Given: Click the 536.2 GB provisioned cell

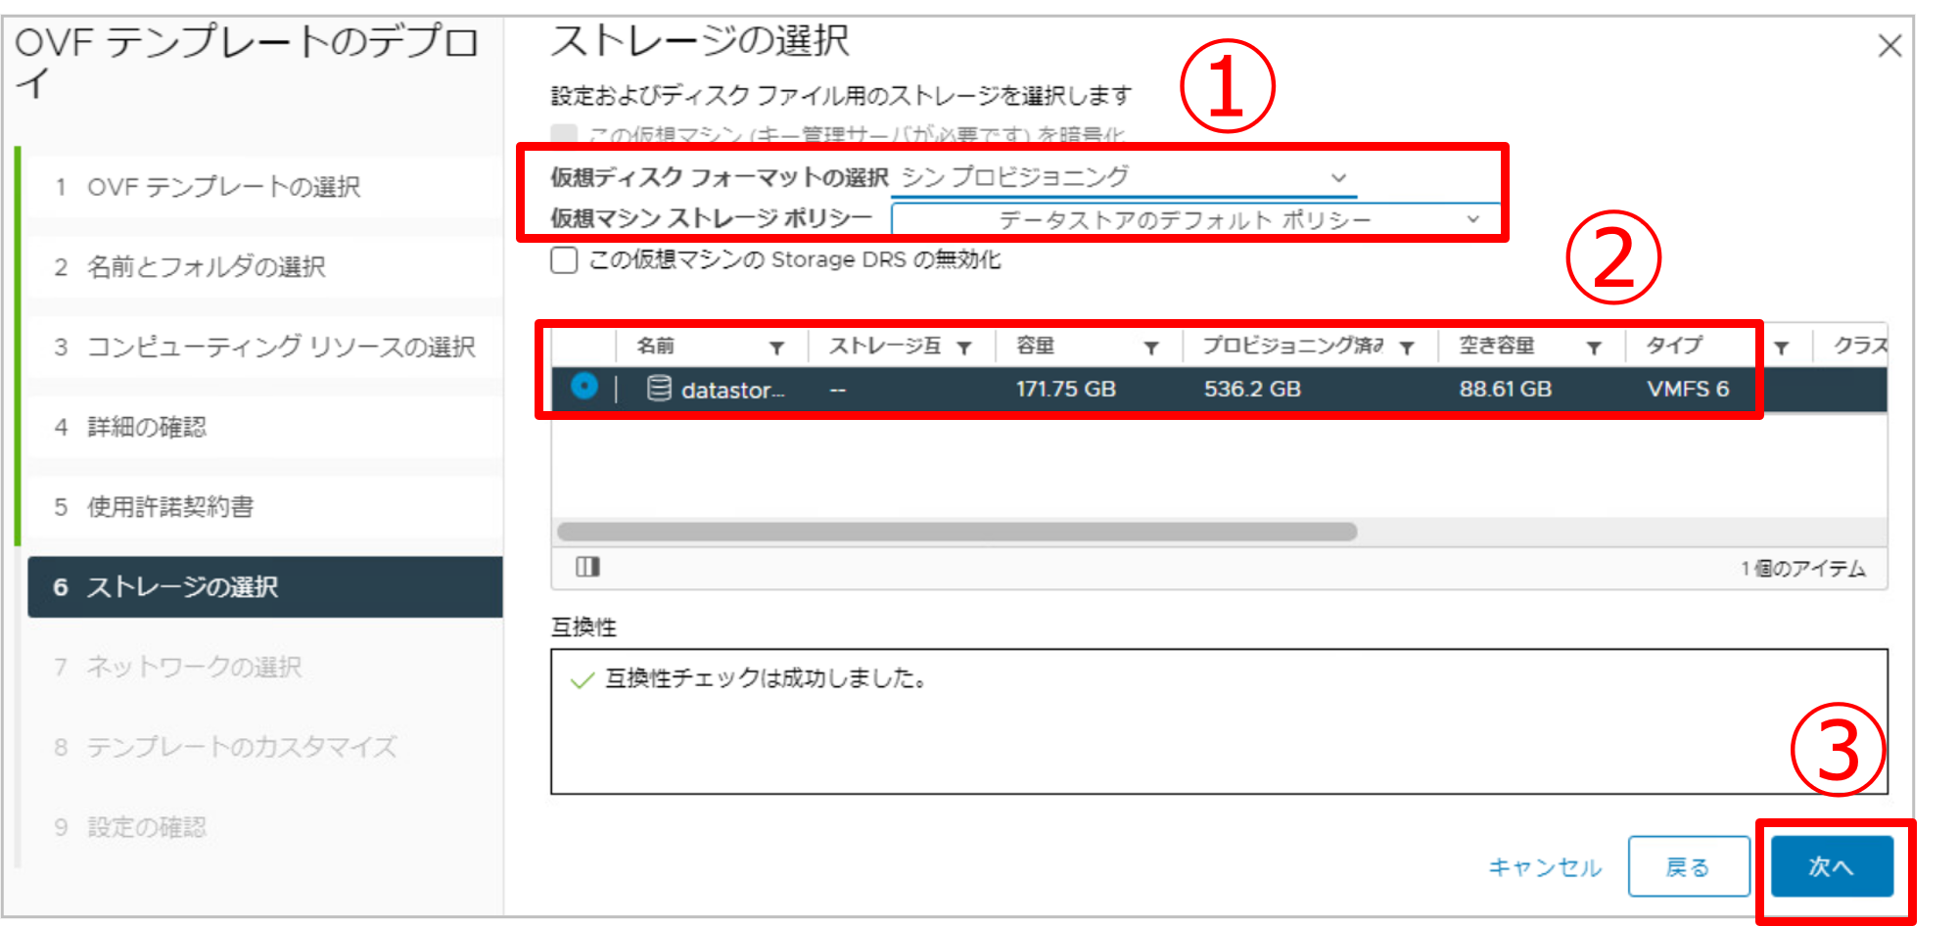Looking at the screenshot, I should [1252, 389].
